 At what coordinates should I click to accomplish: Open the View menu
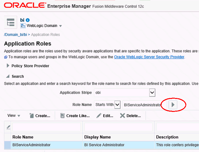(14, 116)
